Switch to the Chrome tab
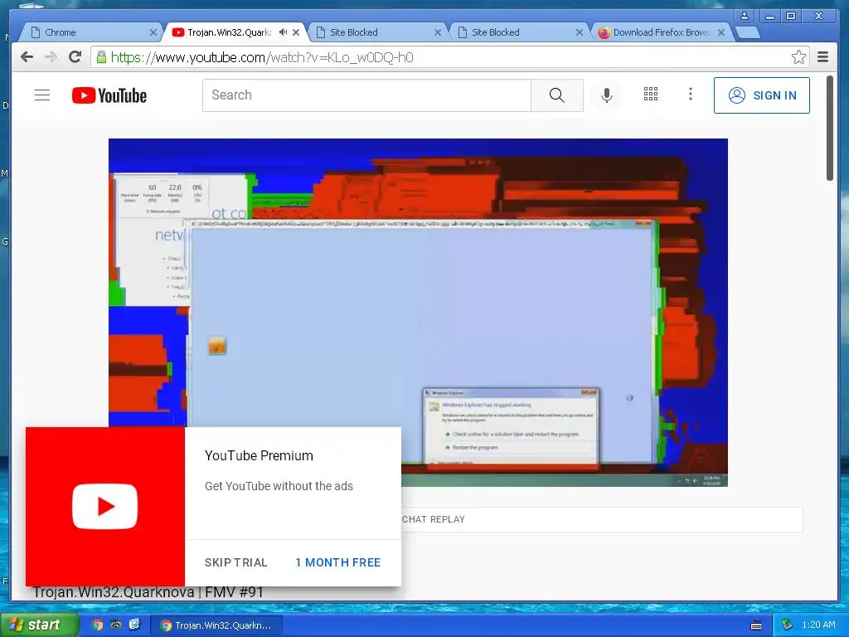849x637 pixels. coord(90,32)
